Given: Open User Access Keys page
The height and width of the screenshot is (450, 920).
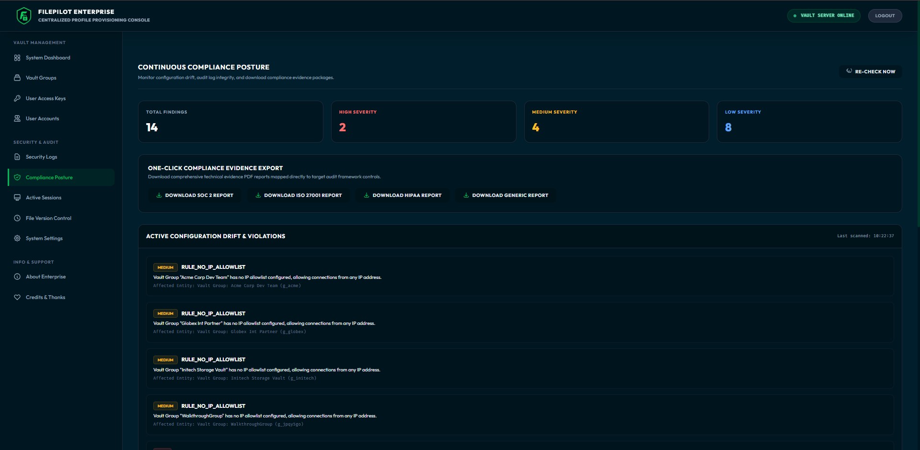Looking at the screenshot, I should click(61, 98).
